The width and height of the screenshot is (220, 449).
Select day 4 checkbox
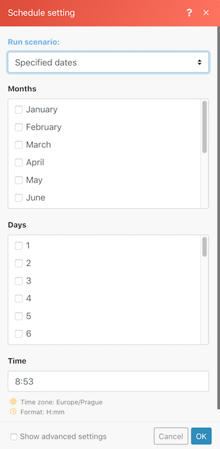[x=19, y=298]
